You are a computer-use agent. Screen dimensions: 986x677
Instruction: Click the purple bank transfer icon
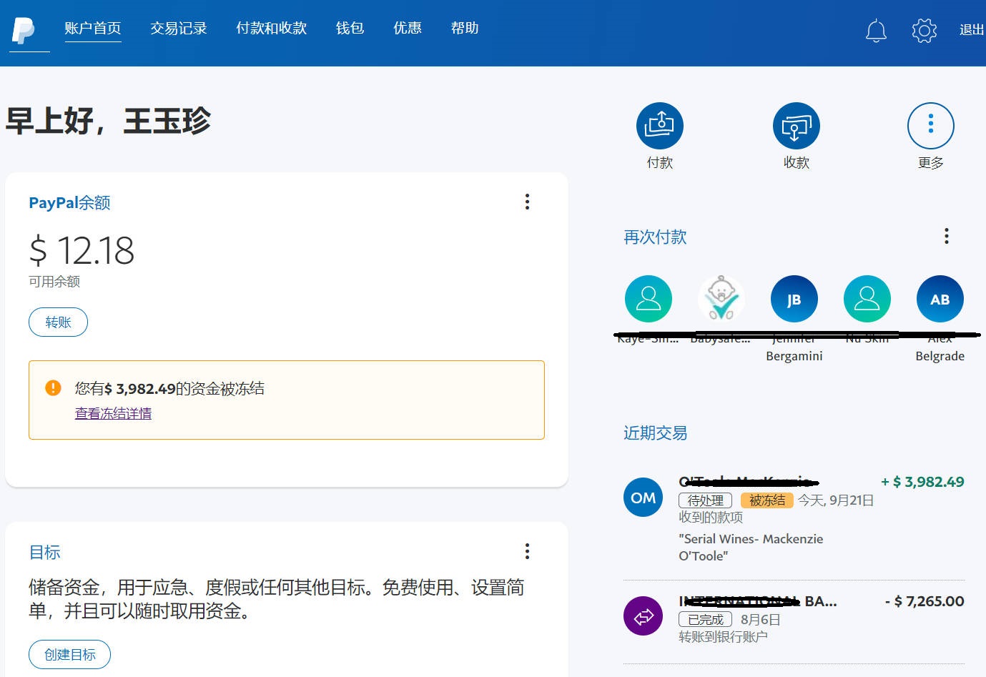(644, 616)
